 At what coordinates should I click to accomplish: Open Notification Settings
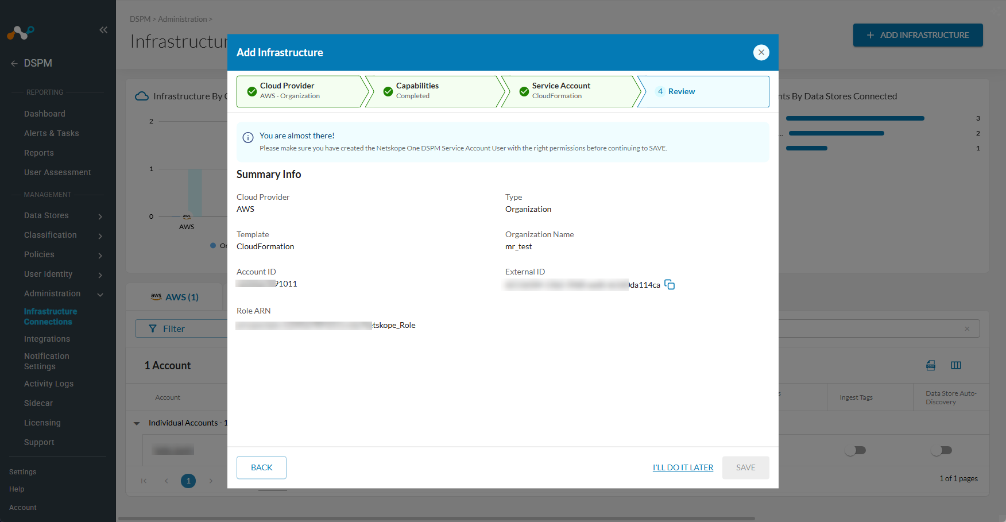[47, 361]
